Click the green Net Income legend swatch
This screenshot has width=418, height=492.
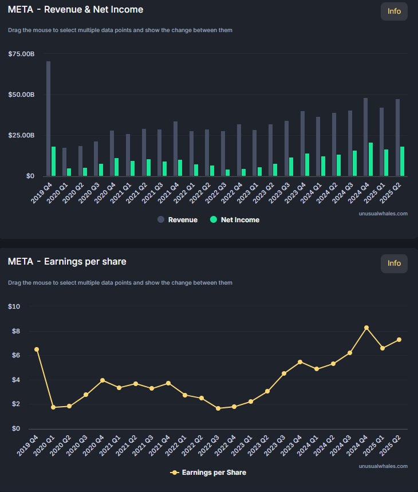coord(214,220)
